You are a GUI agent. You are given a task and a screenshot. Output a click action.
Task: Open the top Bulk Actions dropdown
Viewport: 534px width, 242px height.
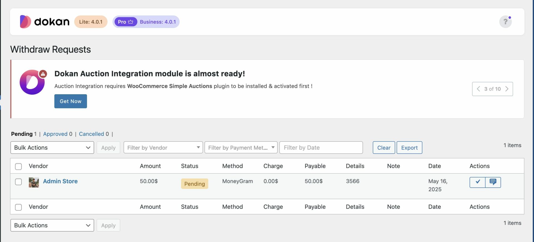(x=52, y=148)
